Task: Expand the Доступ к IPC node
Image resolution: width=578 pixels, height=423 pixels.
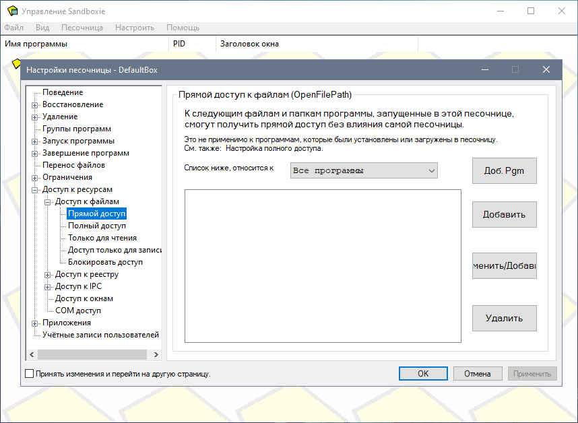Action: click(48, 287)
